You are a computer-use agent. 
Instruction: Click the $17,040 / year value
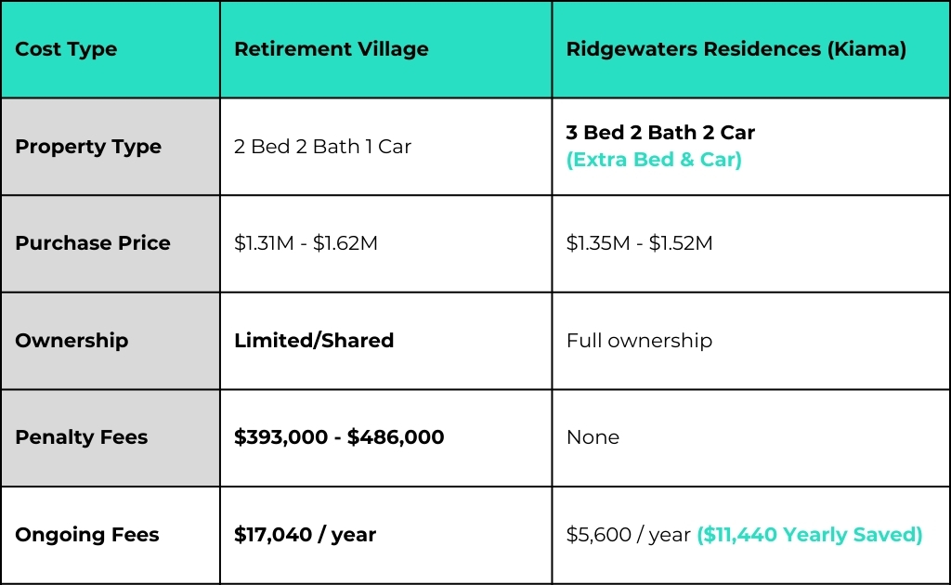(305, 535)
